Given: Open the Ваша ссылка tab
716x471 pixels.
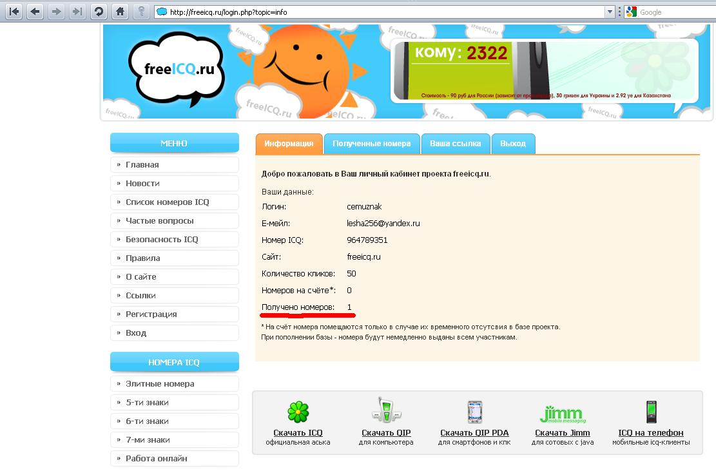Looking at the screenshot, I should tap(455, 144).
